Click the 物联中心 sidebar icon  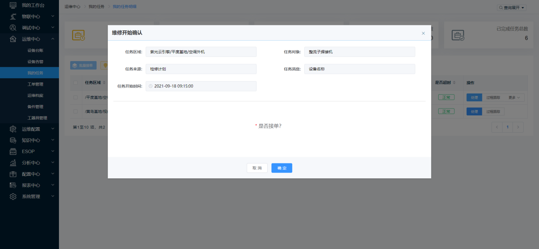13,16
